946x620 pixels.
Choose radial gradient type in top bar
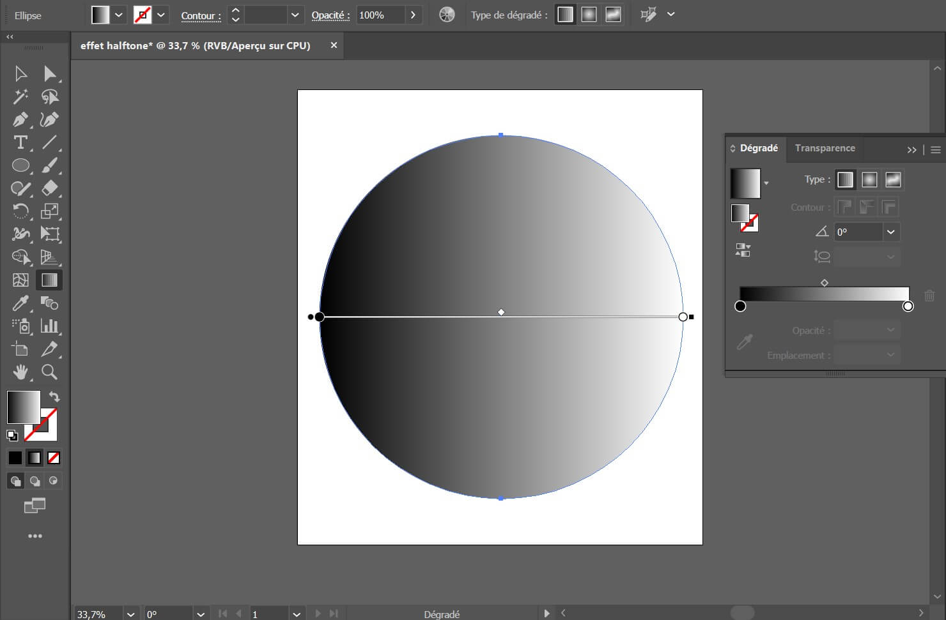click(589, 15)
